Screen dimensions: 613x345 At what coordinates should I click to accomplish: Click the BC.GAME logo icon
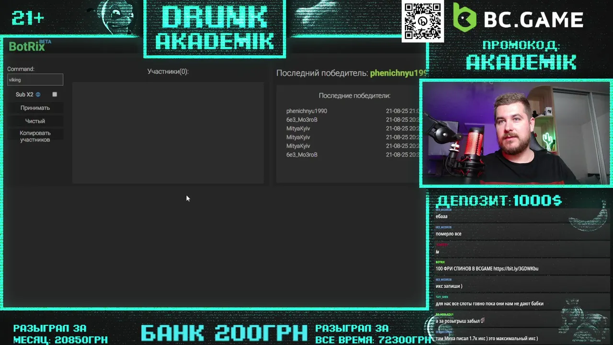pos(465,18)
